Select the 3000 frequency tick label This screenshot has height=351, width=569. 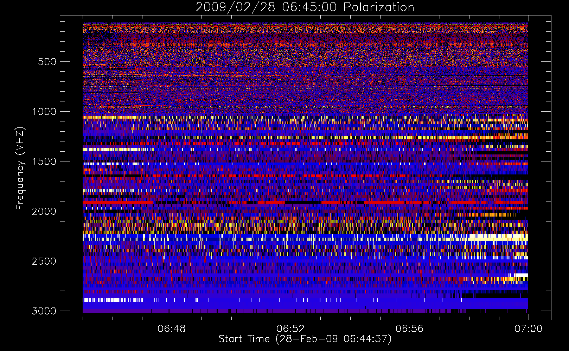click(x=44, y=311)
